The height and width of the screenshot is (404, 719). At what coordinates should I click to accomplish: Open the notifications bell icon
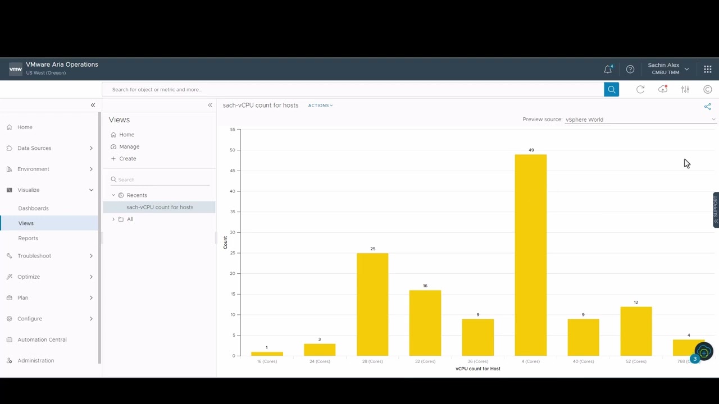(x=608, y=70)
